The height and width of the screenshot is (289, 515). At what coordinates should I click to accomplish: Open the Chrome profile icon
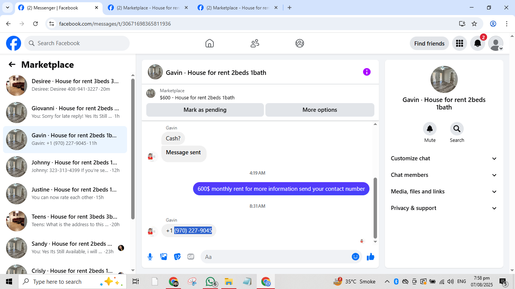pyautogui.click(x=493, y=24)
